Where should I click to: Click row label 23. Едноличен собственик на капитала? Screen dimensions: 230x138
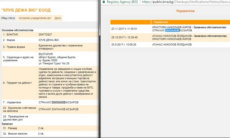[20, 109]
